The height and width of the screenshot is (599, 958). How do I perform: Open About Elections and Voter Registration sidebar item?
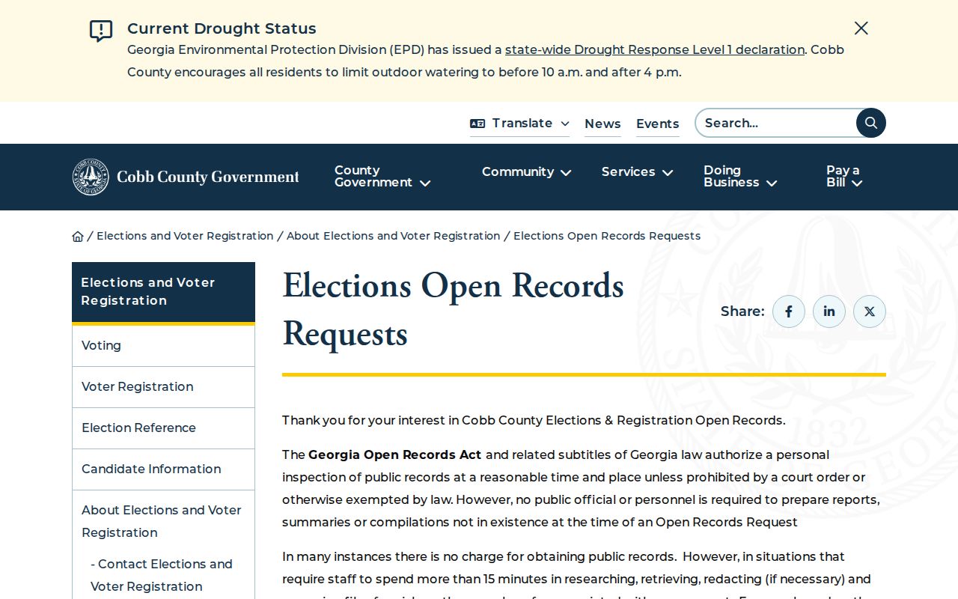(163, 521)
